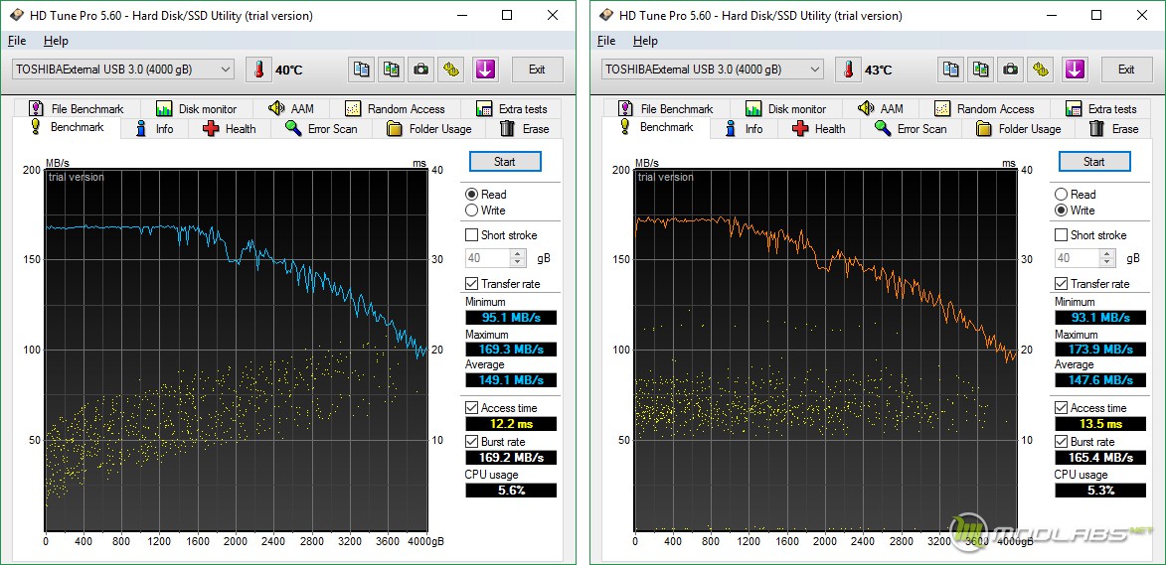
Task: Open Help menu in left window
Action: click(x=56, y=41)
